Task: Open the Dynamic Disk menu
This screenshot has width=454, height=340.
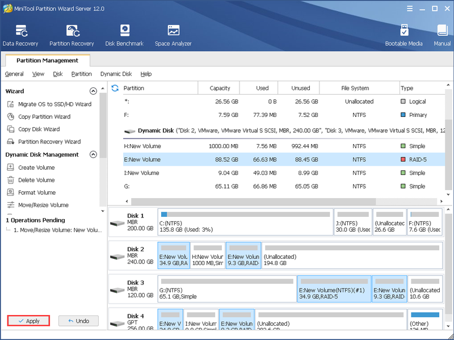Action: point(116,74)
